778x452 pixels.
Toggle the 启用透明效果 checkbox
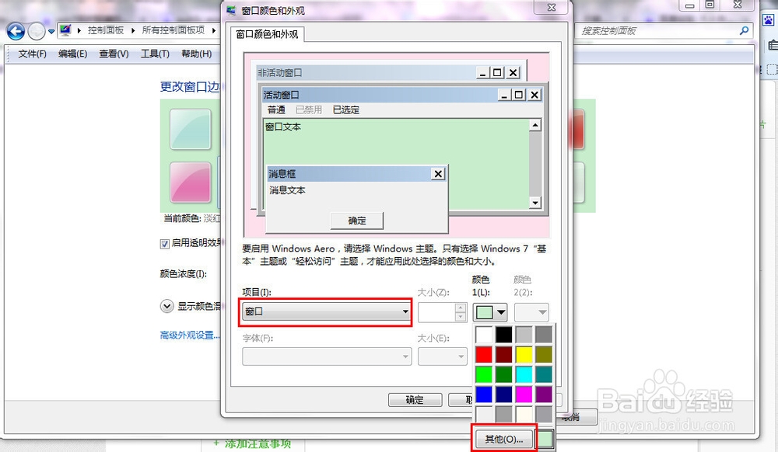coord(165,243)
